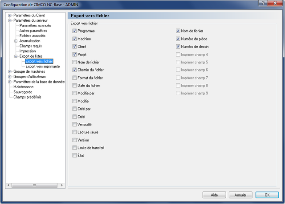Check the Modifié checkbox
285x204 pixels.
[x=74, y=101]
